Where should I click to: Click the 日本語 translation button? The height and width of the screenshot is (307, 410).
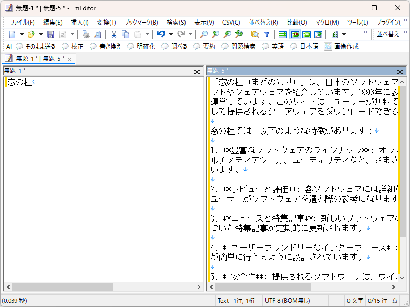pyautogui.click(x=304, y=47)
